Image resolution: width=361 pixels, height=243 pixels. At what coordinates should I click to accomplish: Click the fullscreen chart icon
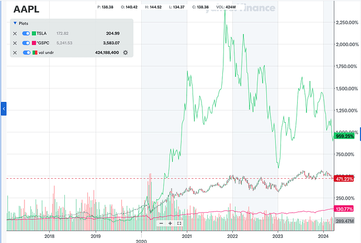click(179, 223)
